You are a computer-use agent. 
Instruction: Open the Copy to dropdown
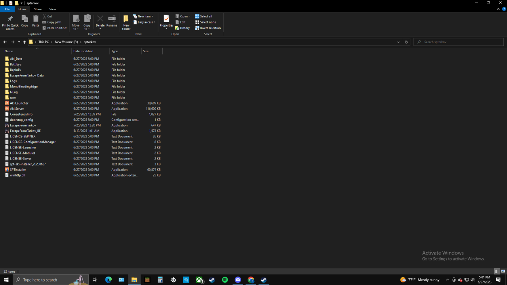pos(87,23)
